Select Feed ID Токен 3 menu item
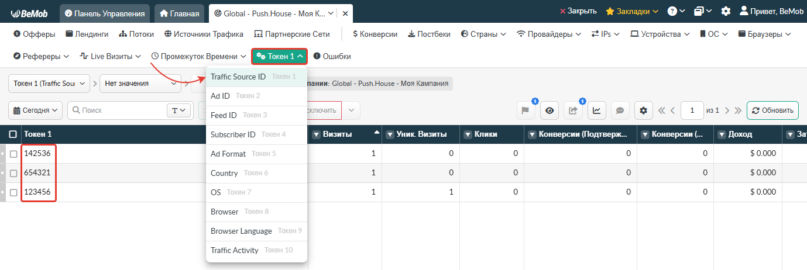This screenshot has width=807, height=270. (256, 115)
